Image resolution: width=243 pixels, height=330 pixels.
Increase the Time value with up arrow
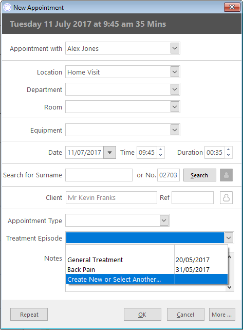pyautogui.click(x=160, y=150)
